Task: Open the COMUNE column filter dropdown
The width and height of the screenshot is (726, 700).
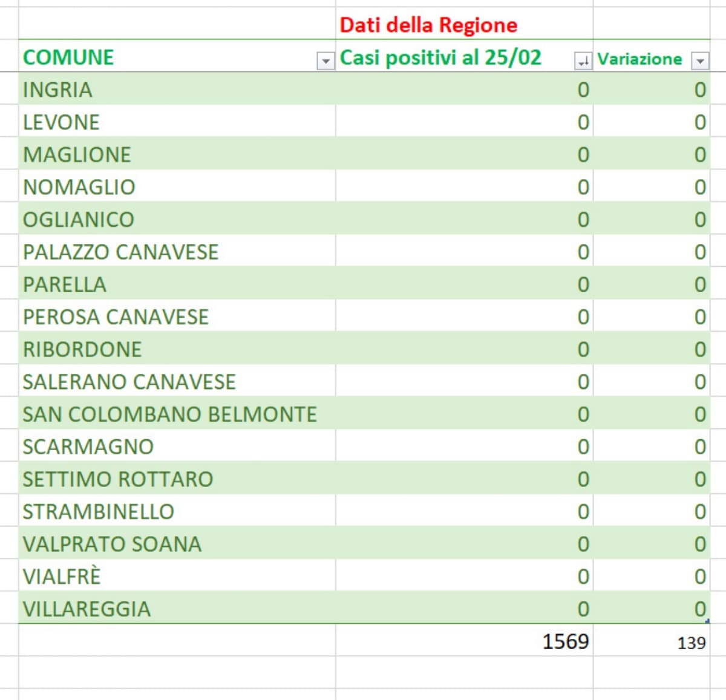Action: click(325, 61)
